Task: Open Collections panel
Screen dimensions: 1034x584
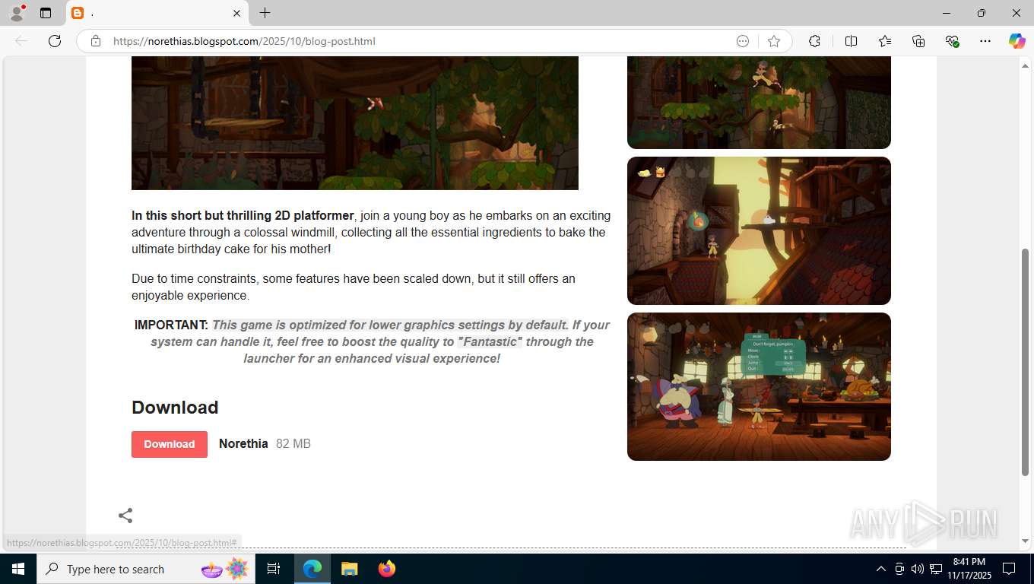Action: pos(918,41)
